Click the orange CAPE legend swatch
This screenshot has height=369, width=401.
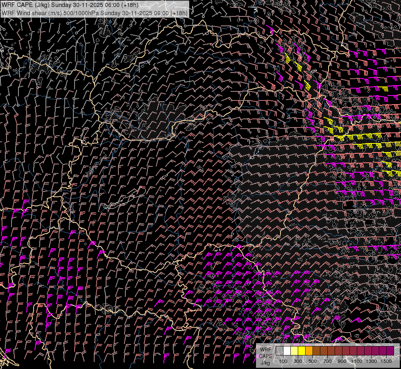coord(309,351)
